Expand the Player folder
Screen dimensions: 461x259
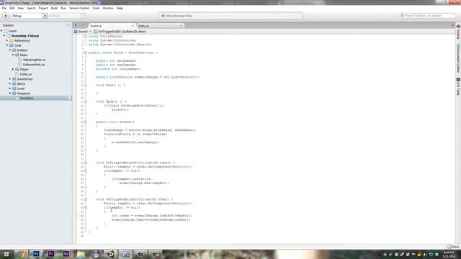pos(13,69)
